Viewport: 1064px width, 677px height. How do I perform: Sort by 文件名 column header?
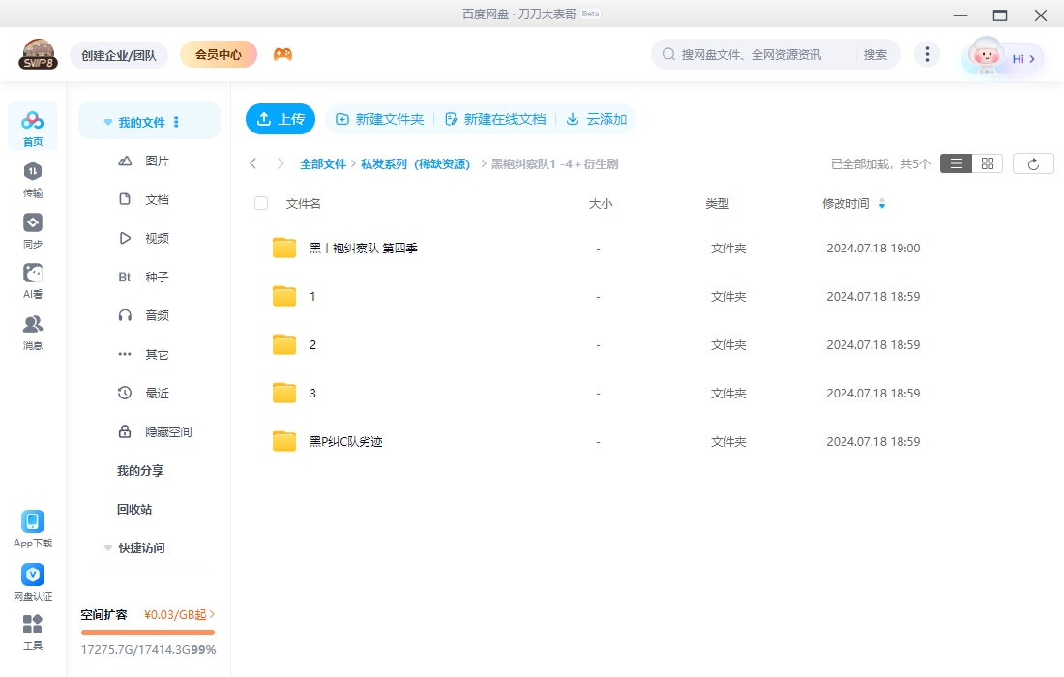coord(304,203)
